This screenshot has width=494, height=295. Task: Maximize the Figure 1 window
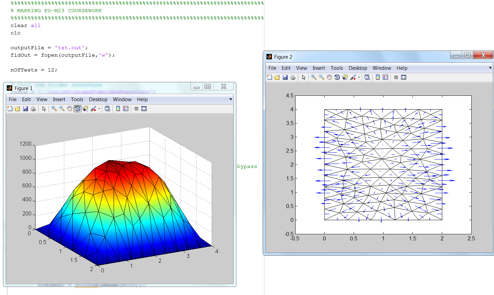[208, 86]
